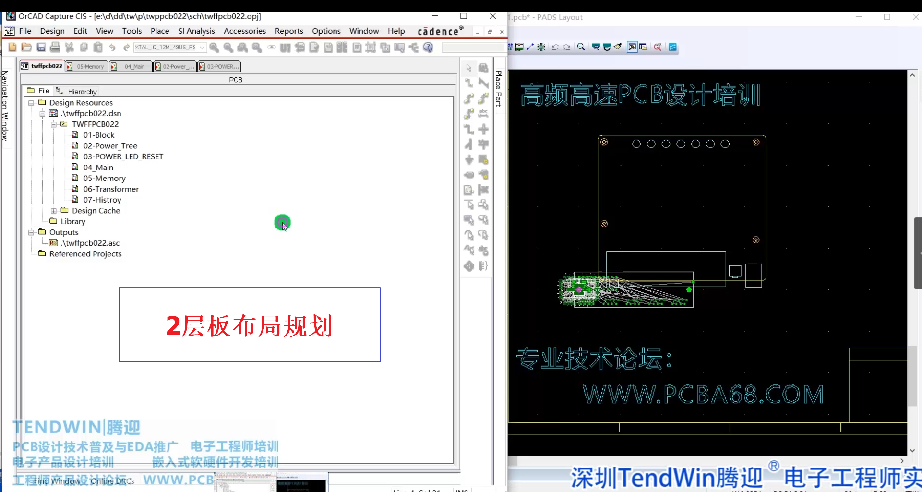922x492 pixels.
Task: Click the Open folder icon in OrCAD toolbar
Action: point(27,47)
